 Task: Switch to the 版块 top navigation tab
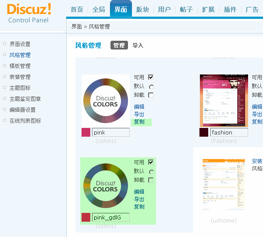[x=142, y=10]
